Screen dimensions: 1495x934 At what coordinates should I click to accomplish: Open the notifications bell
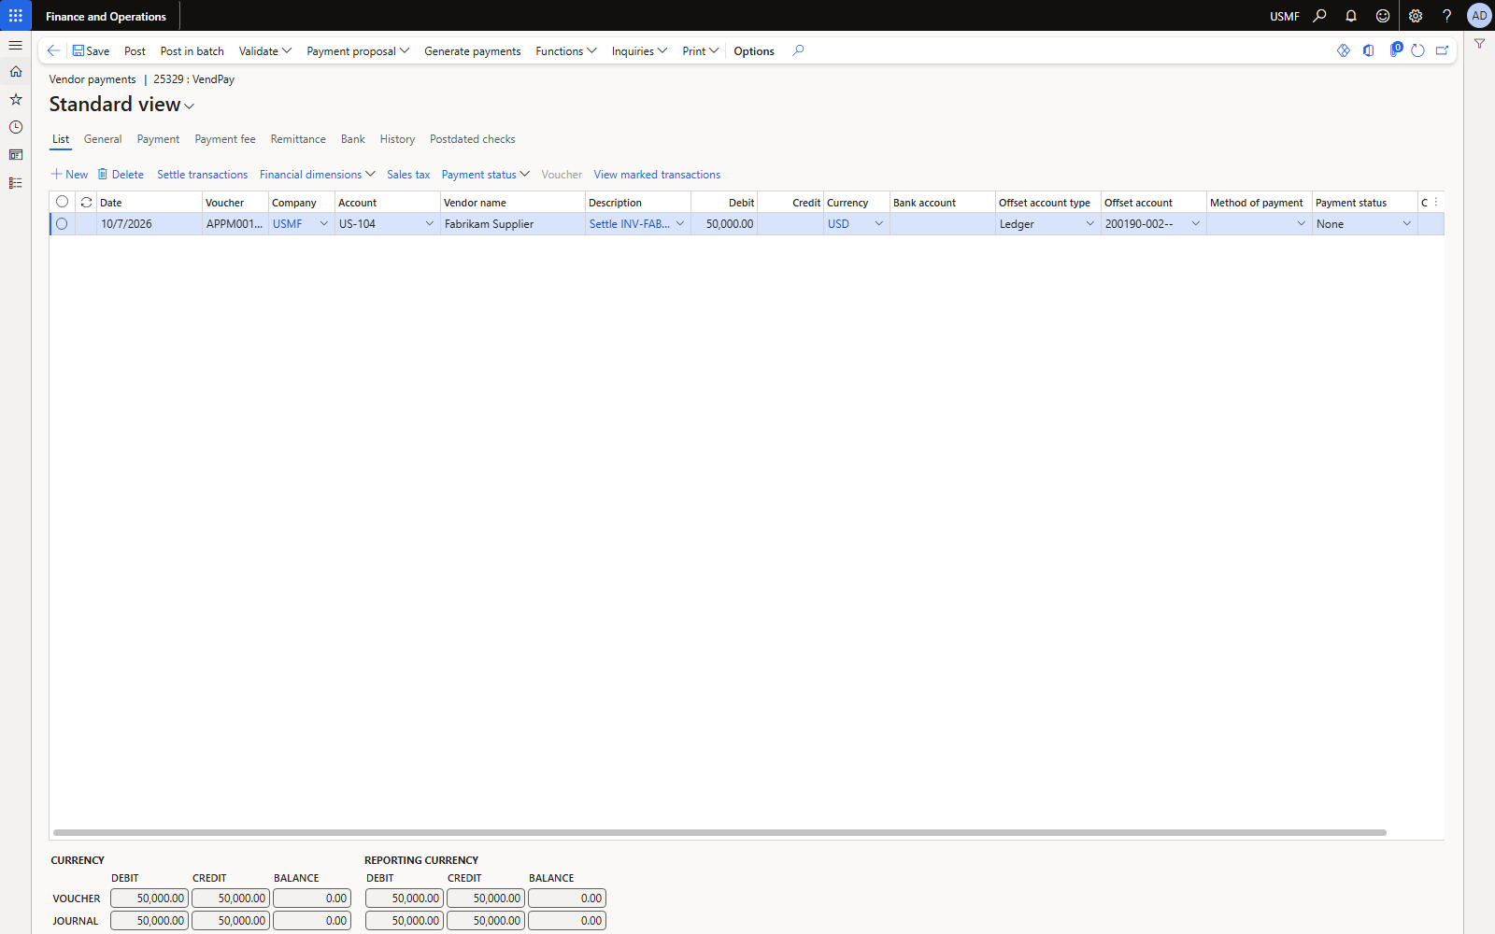(1351, 16)
